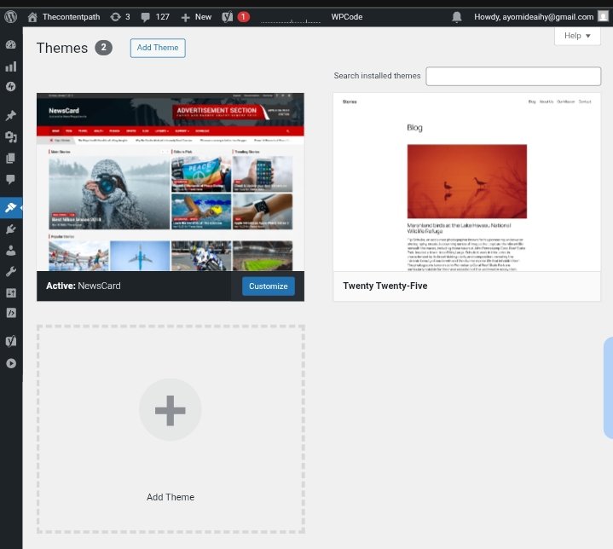The image size is (613, 549).
Task: Open Tools via the wrench icon
Action: [11, 272]
